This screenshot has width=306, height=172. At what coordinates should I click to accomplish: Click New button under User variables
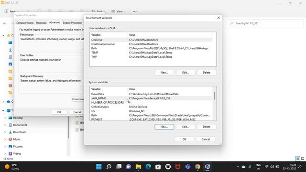point(164,73)
